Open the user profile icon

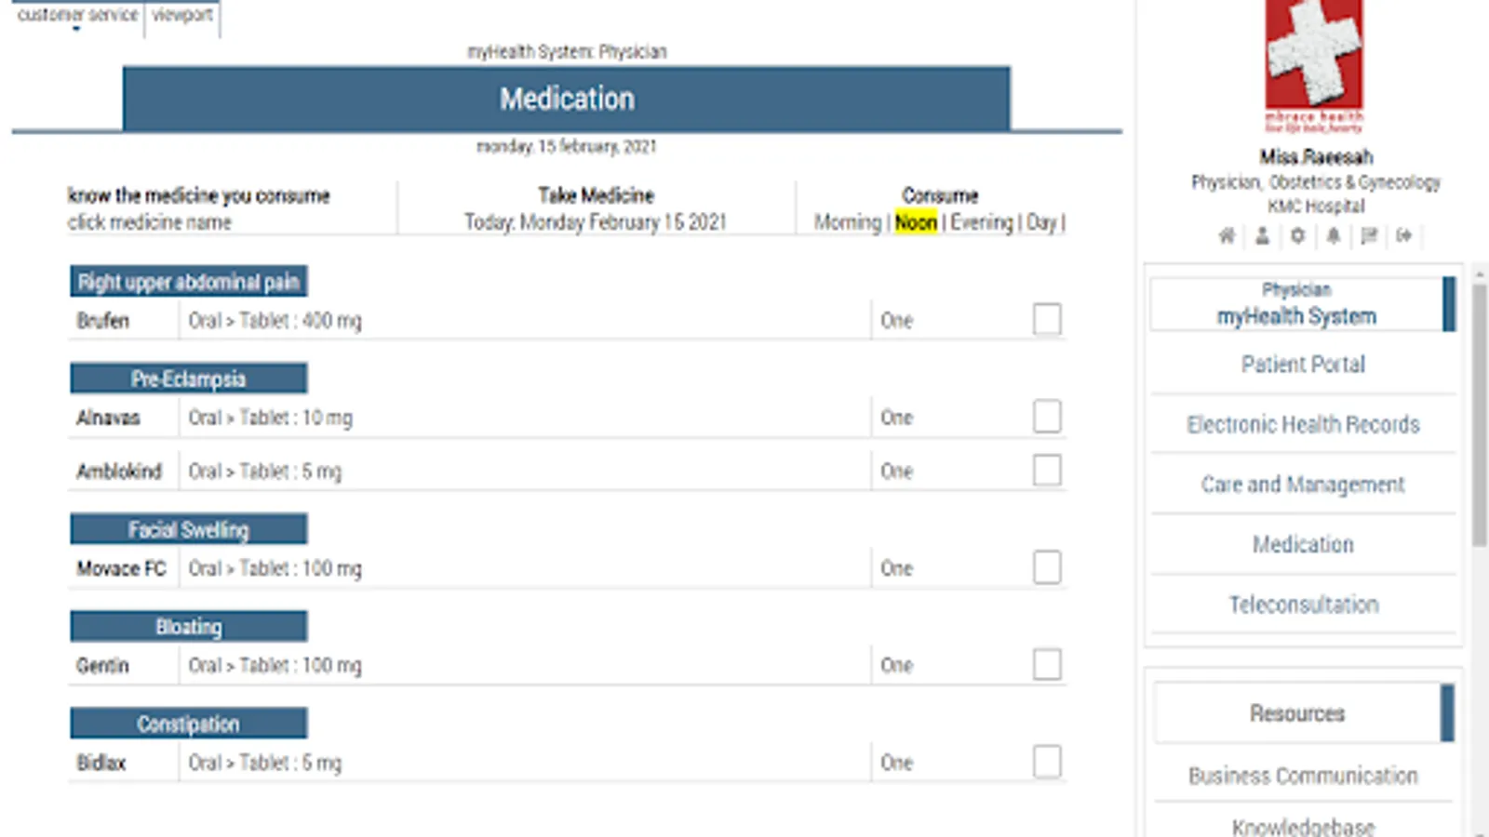click(1262, 236)
